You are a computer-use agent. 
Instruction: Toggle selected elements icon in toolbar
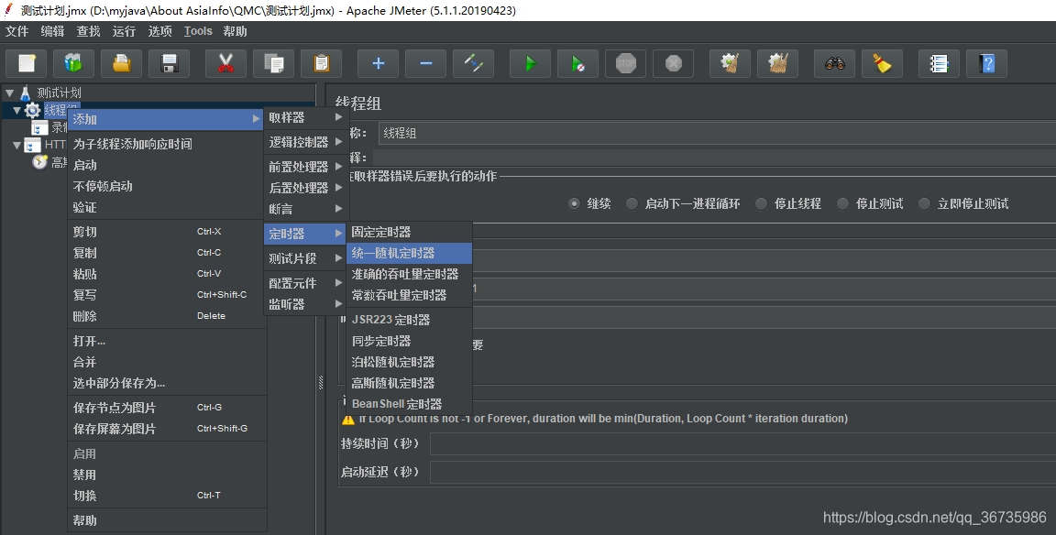point(473,64)
